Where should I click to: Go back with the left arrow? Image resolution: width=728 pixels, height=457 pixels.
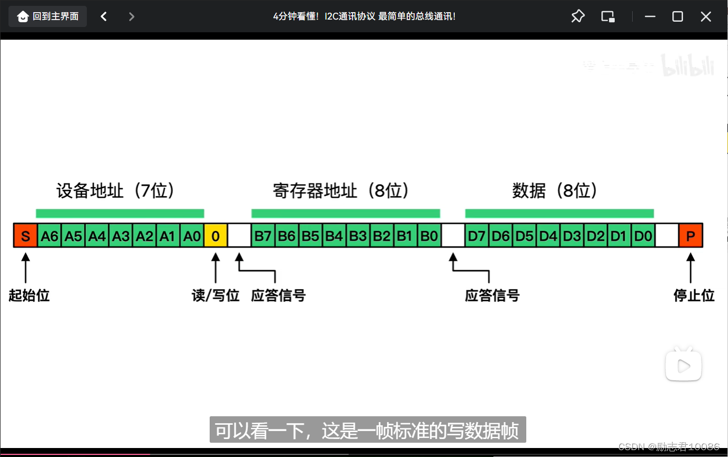(x=104, y=16)
